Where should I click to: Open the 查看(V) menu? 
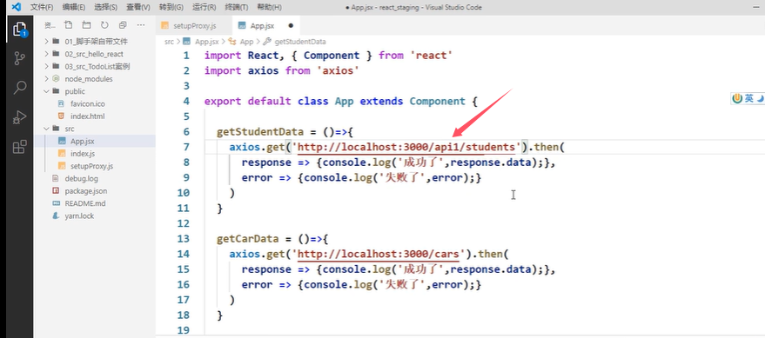[x=138, y=7]
